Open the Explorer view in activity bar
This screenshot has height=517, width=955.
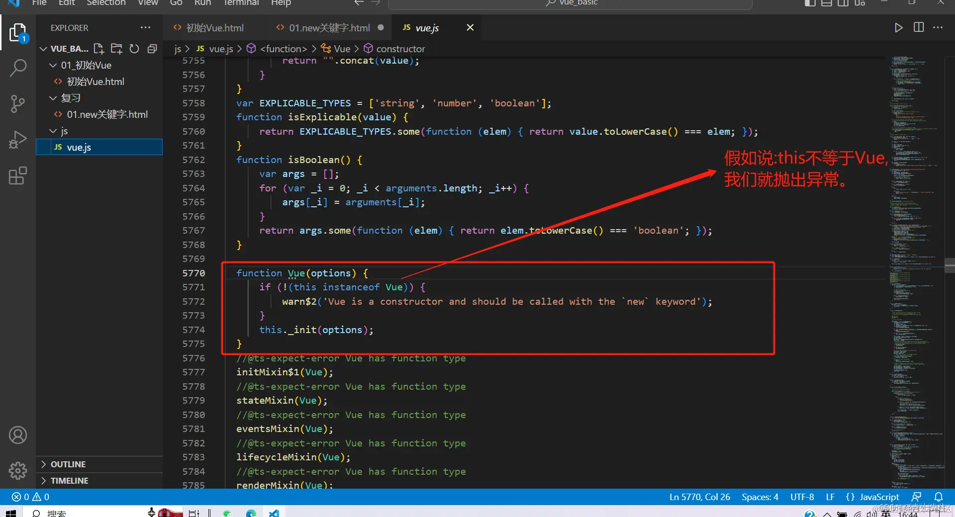tap(18, 32)
